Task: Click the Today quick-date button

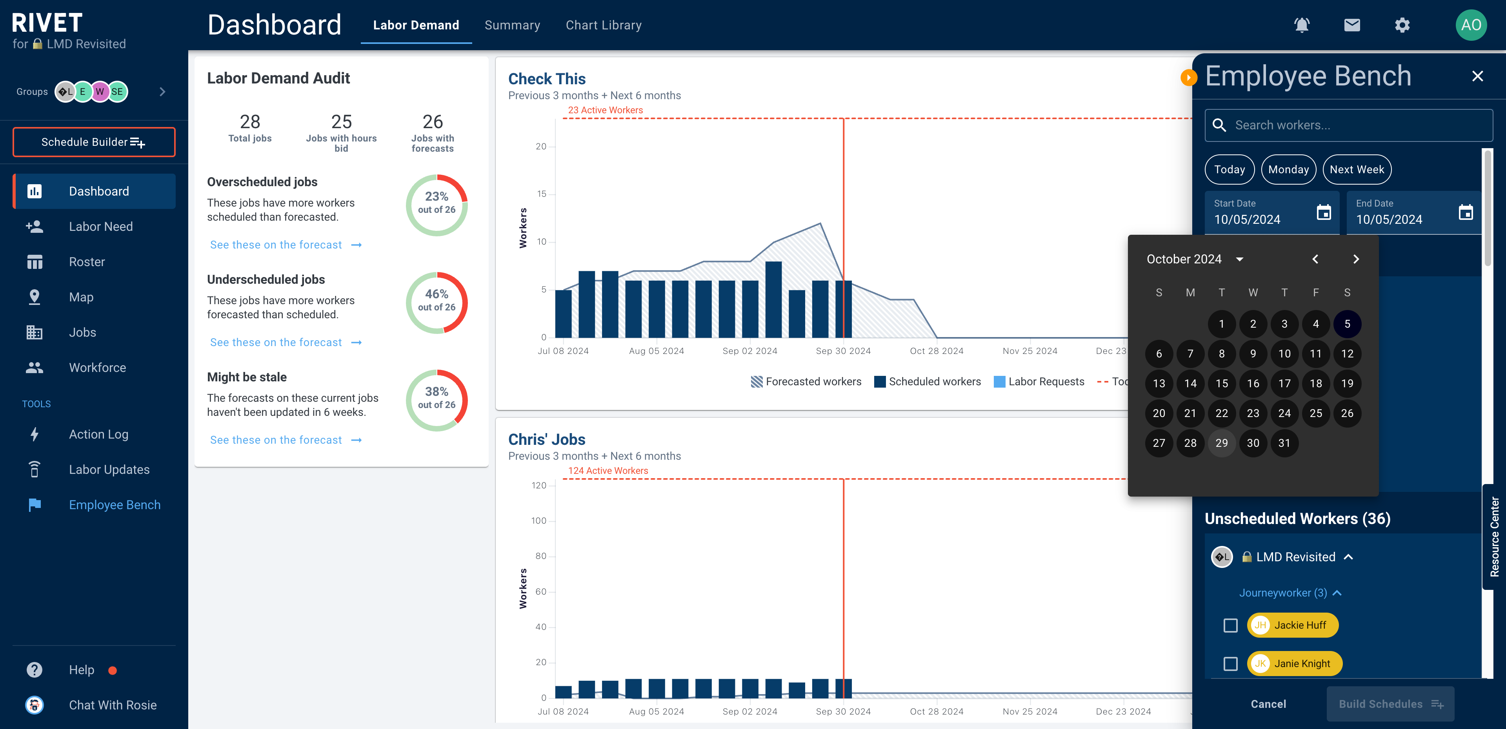Action: pyautogui.click(x=1230, y=169)
